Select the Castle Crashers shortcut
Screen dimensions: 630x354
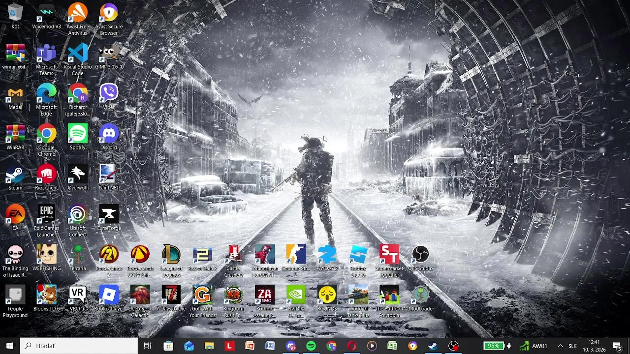click(x=233, y=261)
